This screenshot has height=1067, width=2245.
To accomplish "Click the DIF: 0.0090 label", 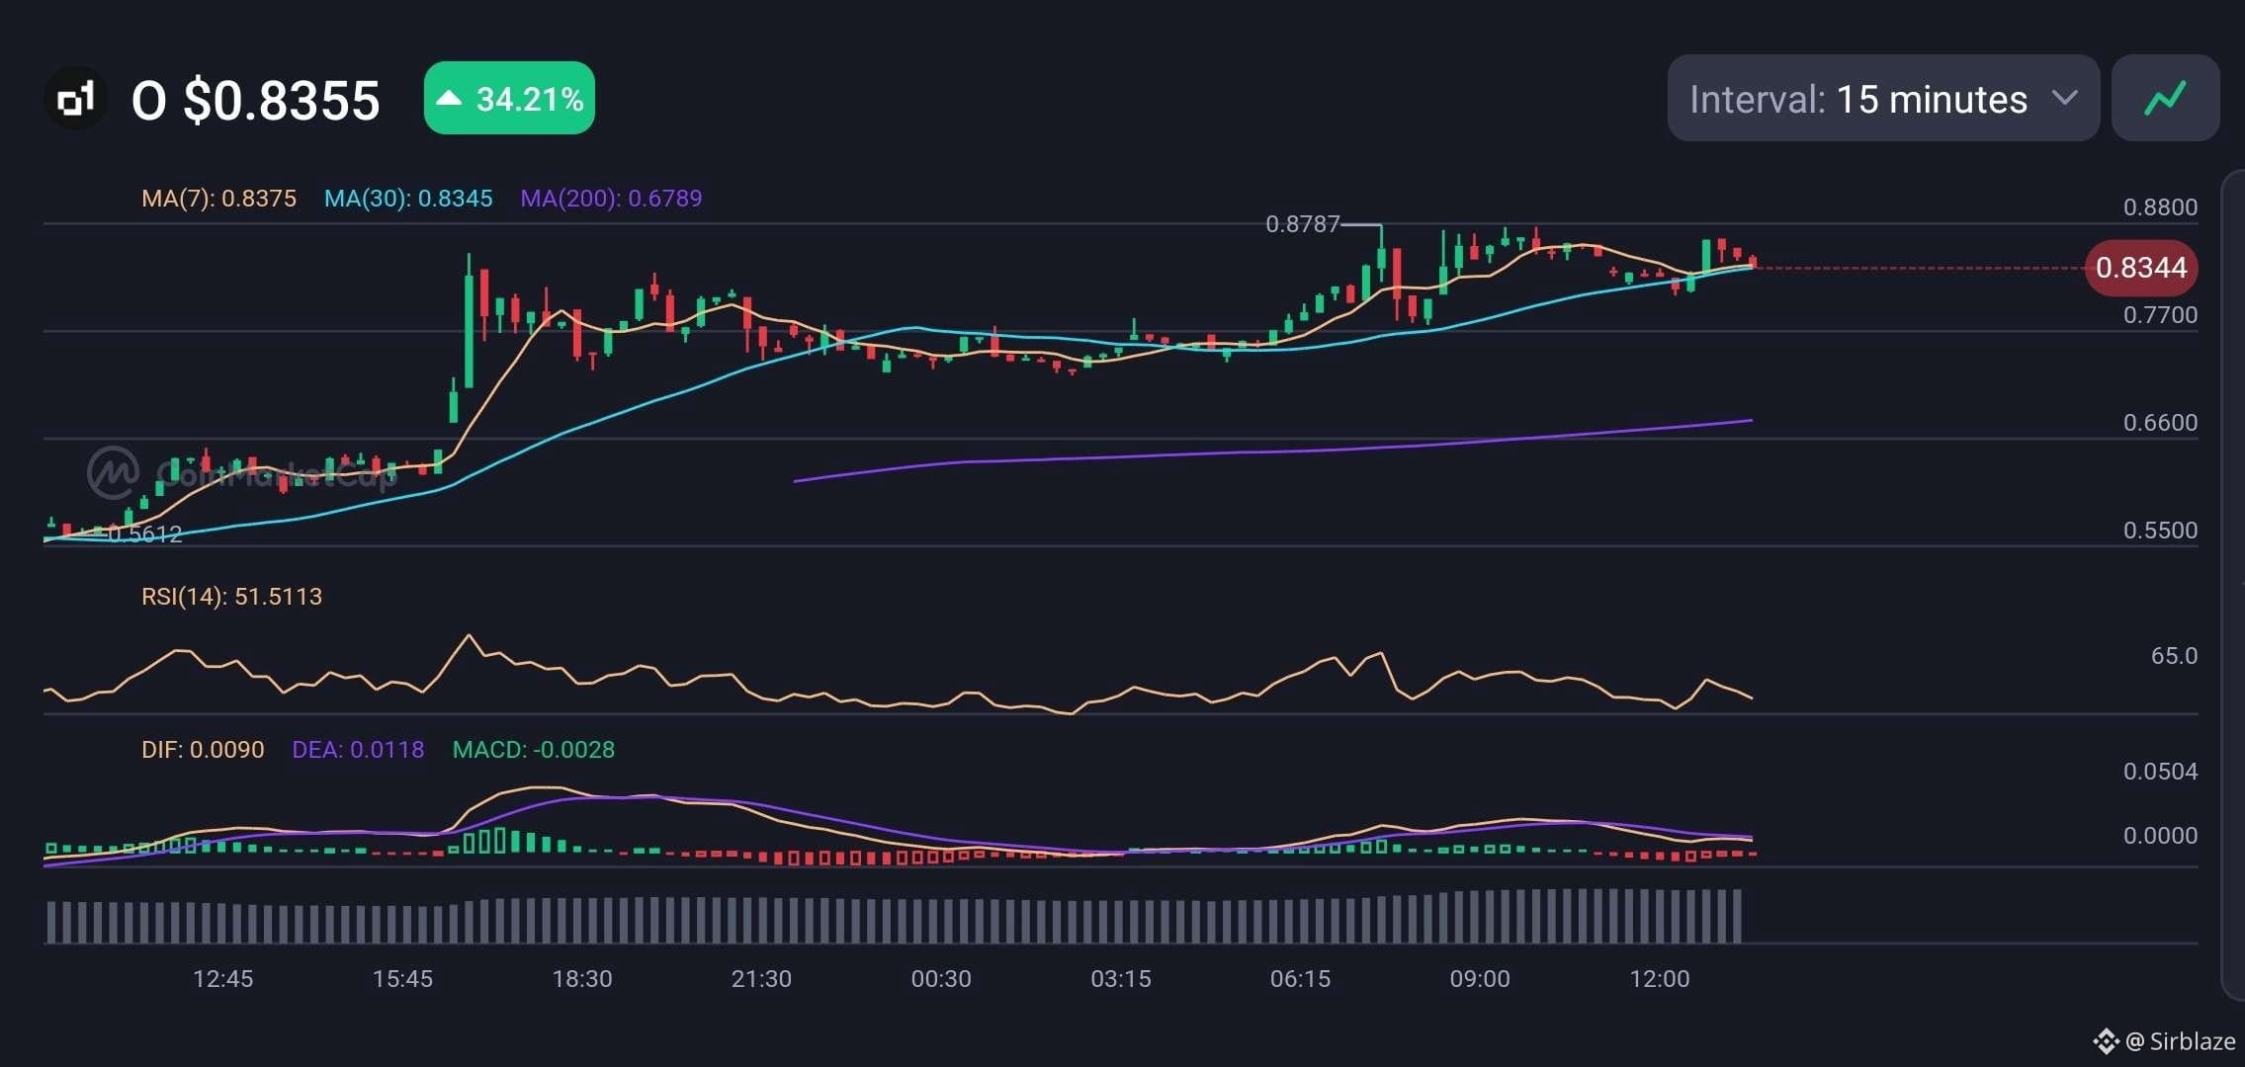I will click(203, 750).
